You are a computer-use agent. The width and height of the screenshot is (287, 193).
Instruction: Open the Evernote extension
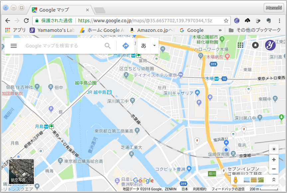tap(269, 21)
